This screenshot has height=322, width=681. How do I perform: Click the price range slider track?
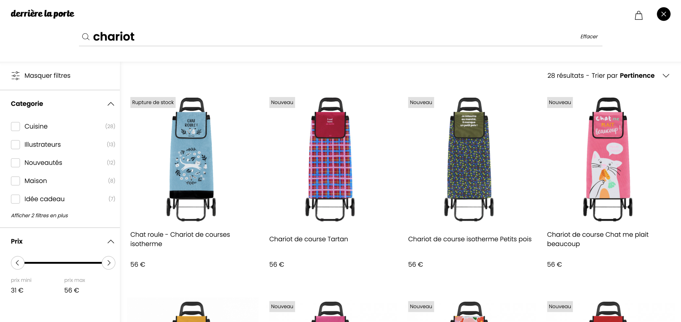63,263
